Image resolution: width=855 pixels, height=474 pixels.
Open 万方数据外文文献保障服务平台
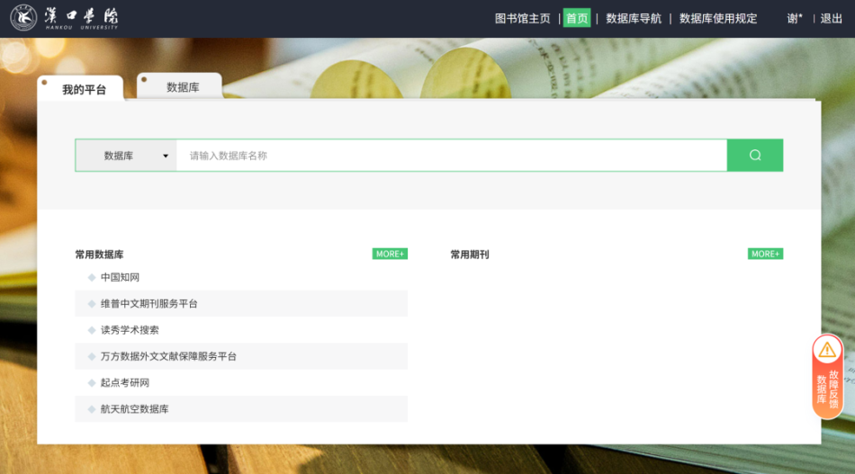168,357
